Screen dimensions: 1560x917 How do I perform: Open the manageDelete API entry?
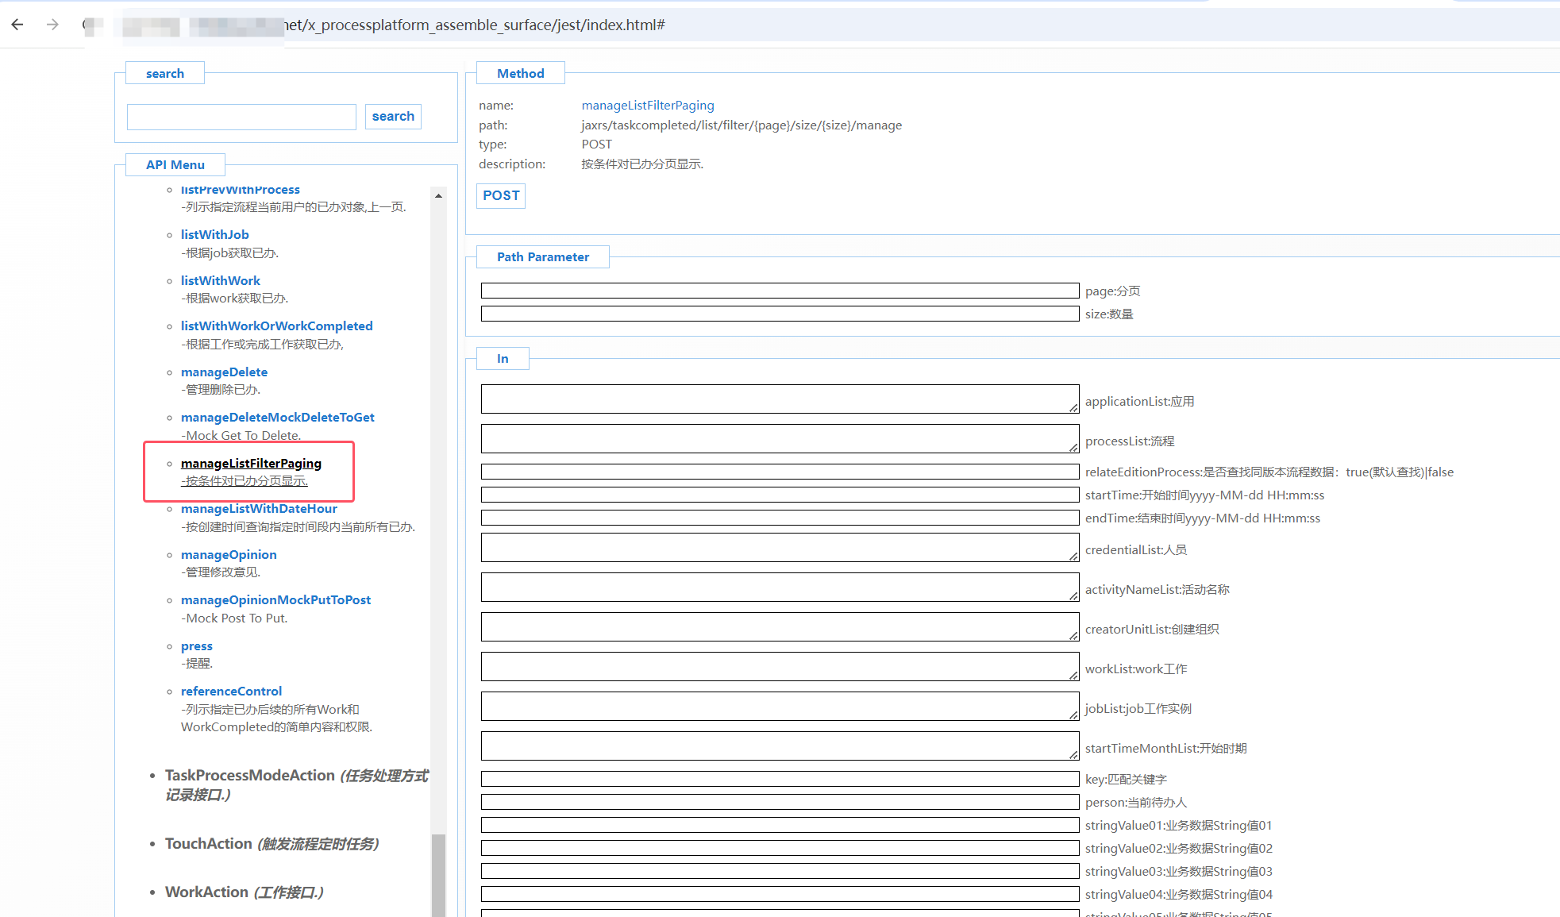point(224,372)
